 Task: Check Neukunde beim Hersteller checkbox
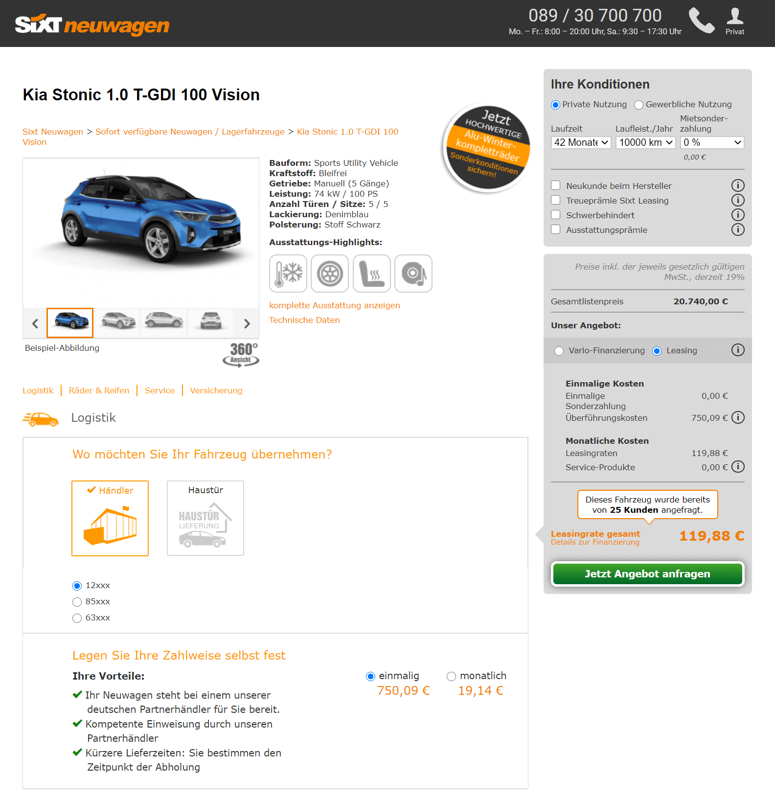pyautogui.click(x=556, y=185)
